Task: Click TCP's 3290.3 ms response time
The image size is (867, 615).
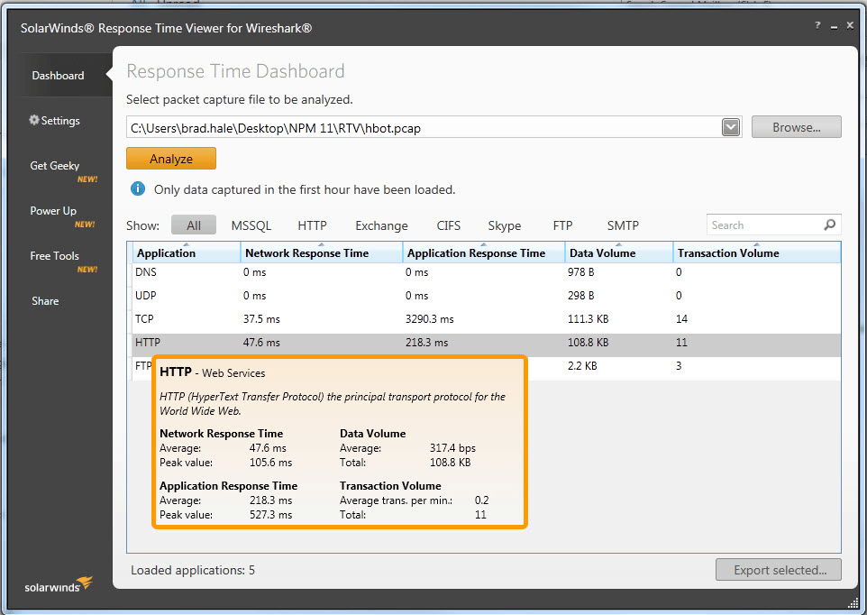Action: [430, 319]
